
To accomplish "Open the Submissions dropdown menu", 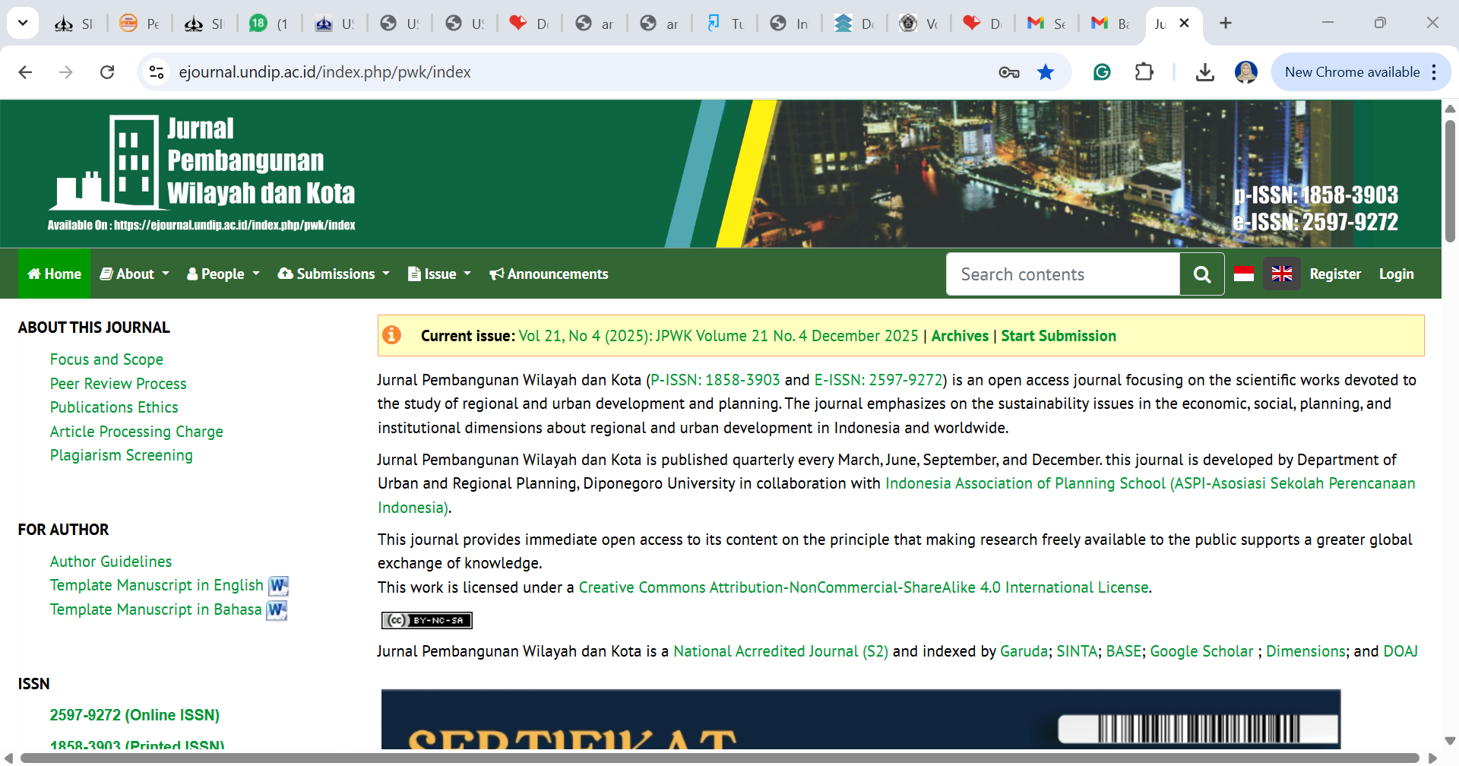I will [x=334, y=274].
